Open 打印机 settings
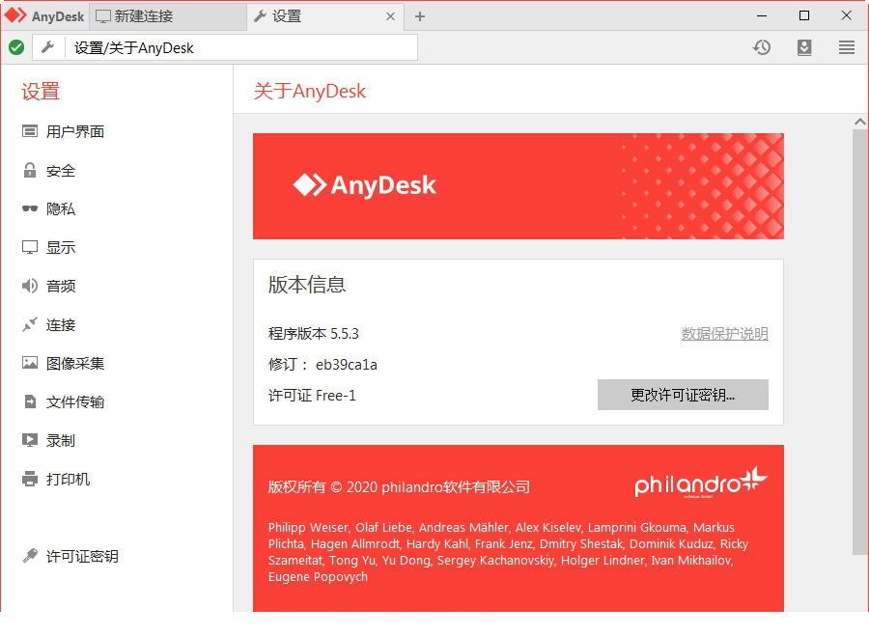Image resolution: width=869 pixels, height=636 pixels. [x=68, y=479]
